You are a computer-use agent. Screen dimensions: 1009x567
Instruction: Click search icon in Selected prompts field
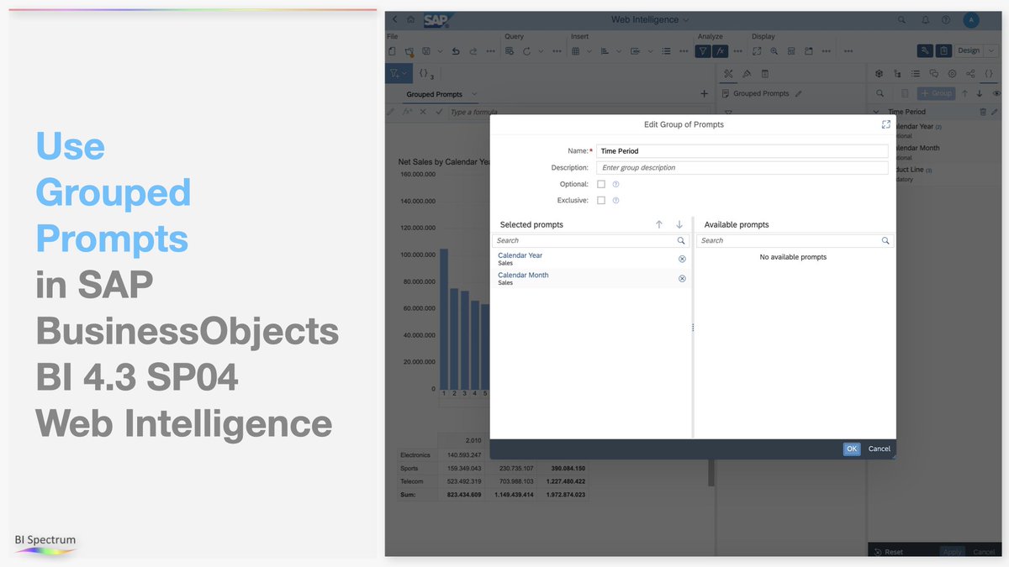(x=681, y=240)
